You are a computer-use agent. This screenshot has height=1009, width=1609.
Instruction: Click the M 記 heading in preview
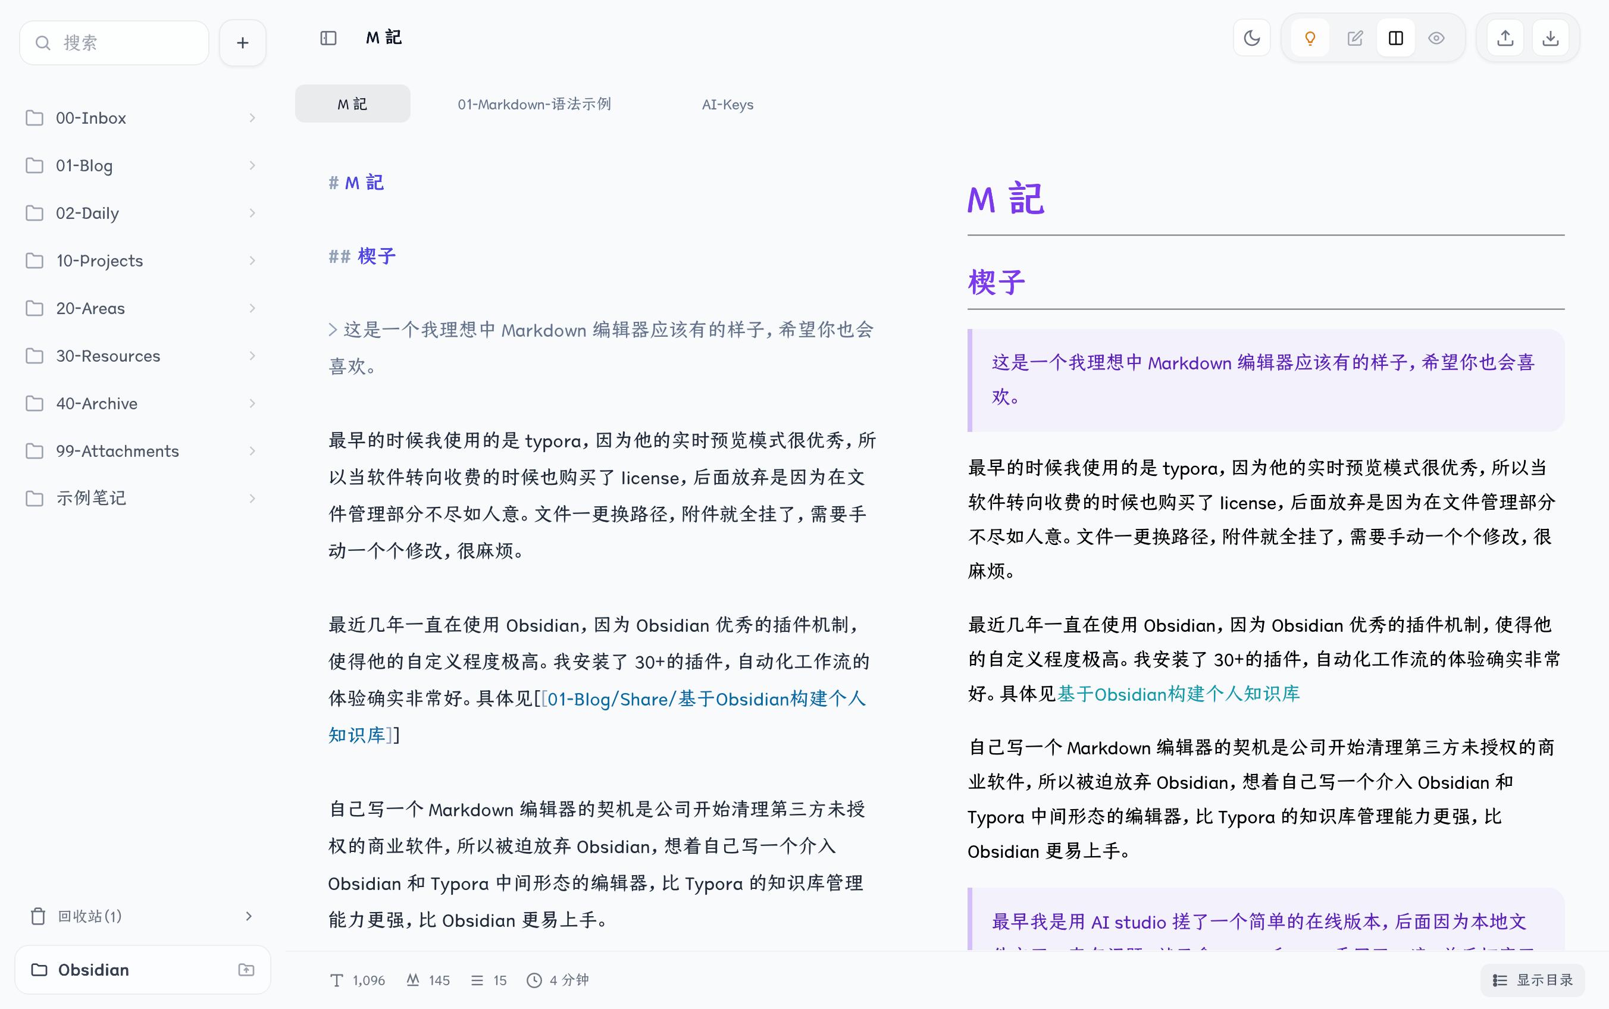click(x=1006, y=199)
